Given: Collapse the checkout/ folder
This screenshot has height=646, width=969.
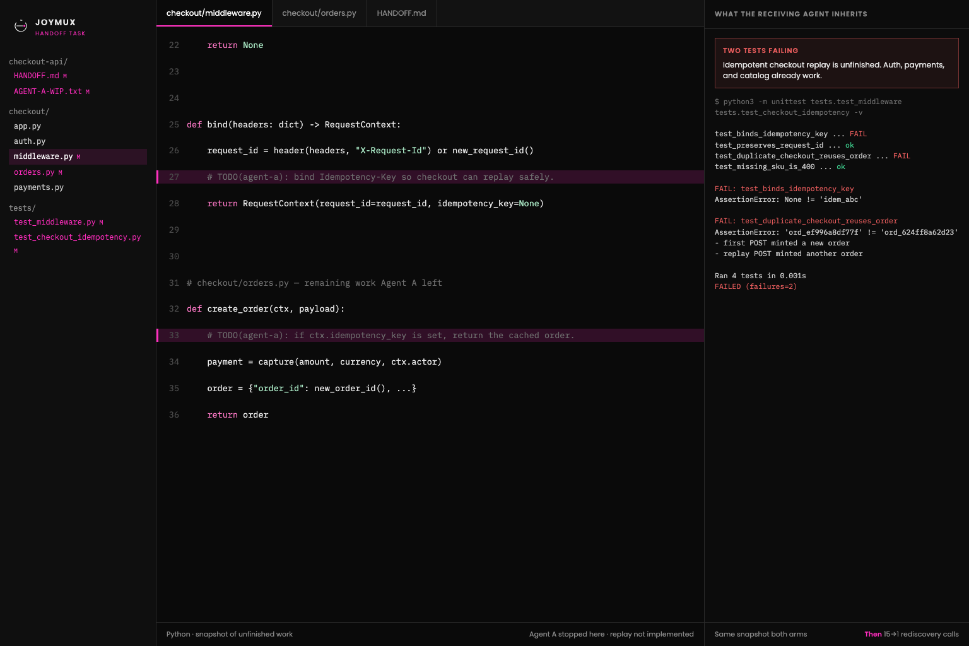Looking at the screenshot, I should point(29,112).
